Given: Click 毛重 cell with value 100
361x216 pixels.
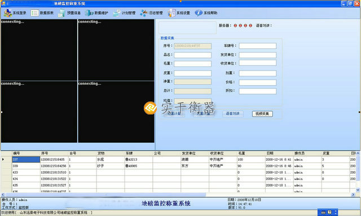Looking at the screenshot, I should click(x=251, y=160).
